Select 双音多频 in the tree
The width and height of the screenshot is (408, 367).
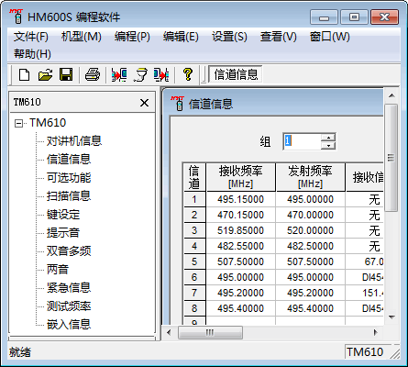tap(69, 251)
